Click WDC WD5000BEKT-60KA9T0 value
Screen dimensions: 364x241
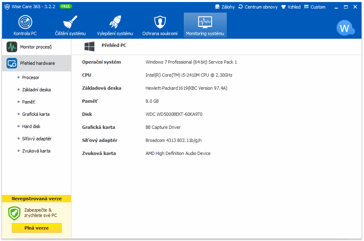coord(174,114)
